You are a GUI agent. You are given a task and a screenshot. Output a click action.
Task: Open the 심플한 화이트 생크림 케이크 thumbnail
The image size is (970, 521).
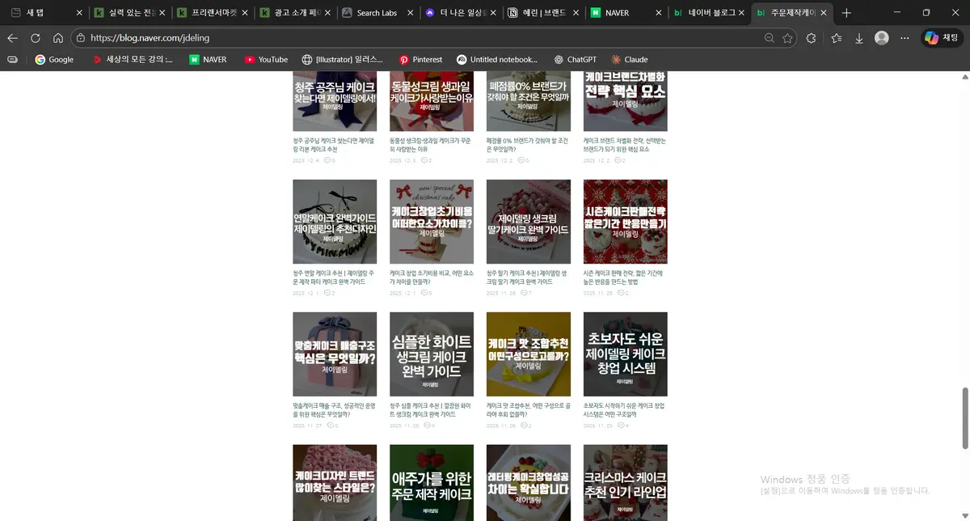(x=432, y=354)
